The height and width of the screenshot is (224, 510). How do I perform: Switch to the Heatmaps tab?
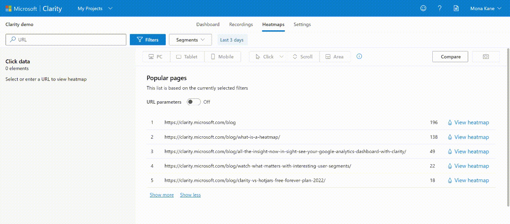(273, 24)
